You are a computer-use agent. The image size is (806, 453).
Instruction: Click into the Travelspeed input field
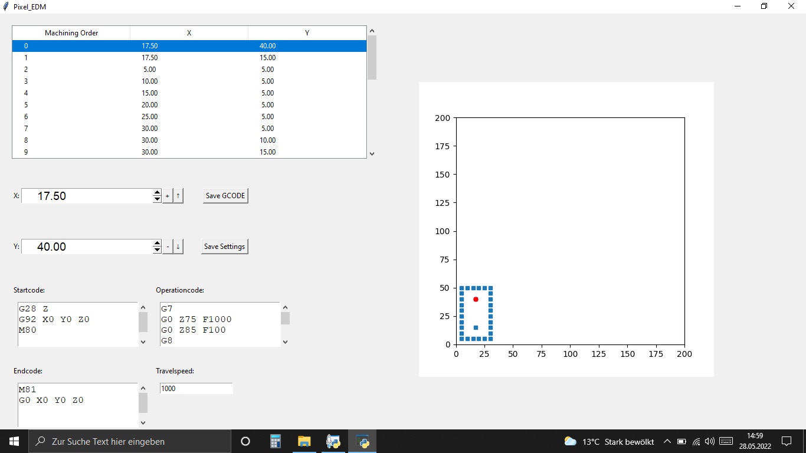coord(196,389)
